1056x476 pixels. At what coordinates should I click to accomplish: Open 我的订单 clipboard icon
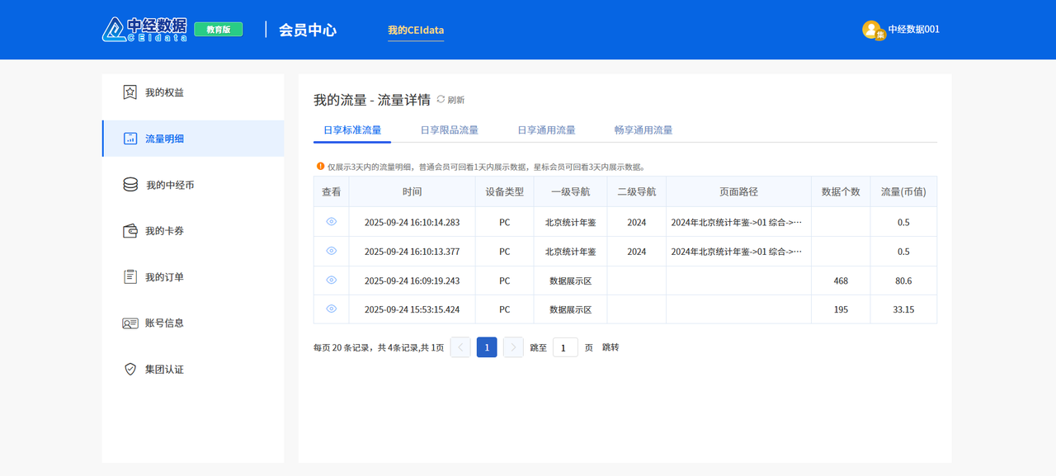click(130, 277)
